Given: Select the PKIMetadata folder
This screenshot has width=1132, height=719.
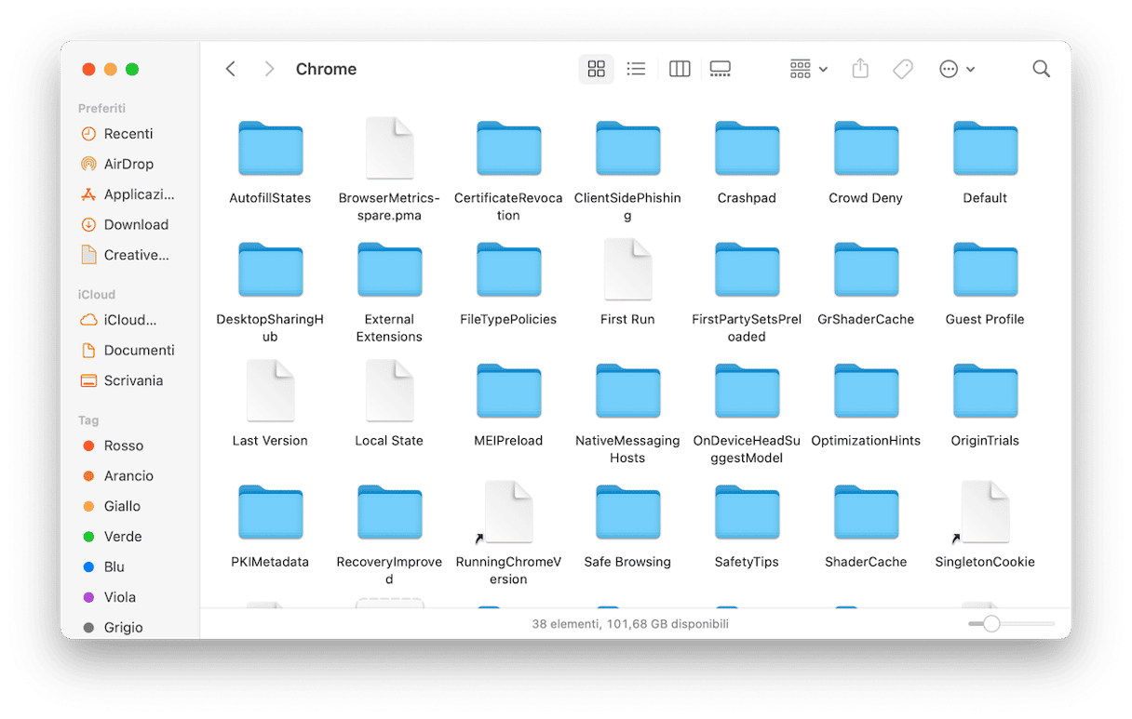Looking at the screenshot, I should tap(270, 513).
